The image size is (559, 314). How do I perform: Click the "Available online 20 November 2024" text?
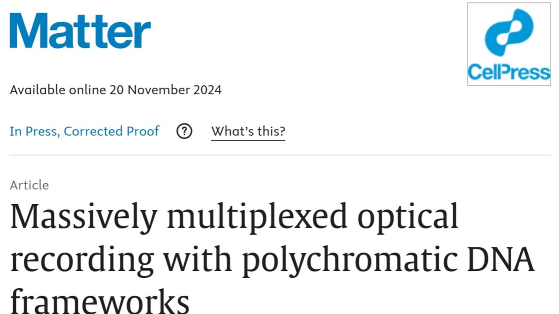[x=116, y=90]
